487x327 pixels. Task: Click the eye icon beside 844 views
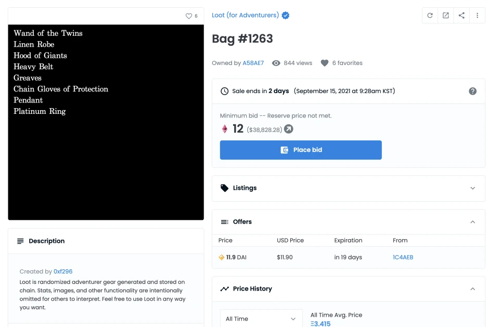(x=276, y=63)
